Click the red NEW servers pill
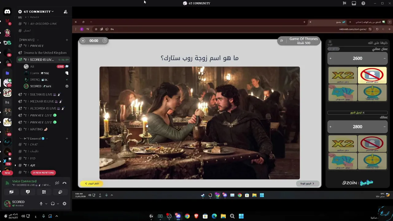The image size is (393, 221). tap(7, 173)
